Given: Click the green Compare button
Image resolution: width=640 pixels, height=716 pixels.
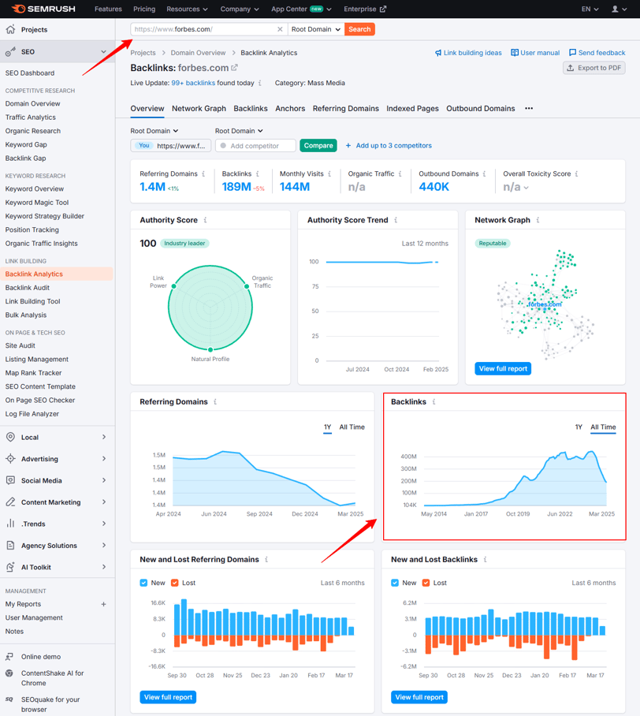Looking at the screenshot, I should click(x=318, y=146).
